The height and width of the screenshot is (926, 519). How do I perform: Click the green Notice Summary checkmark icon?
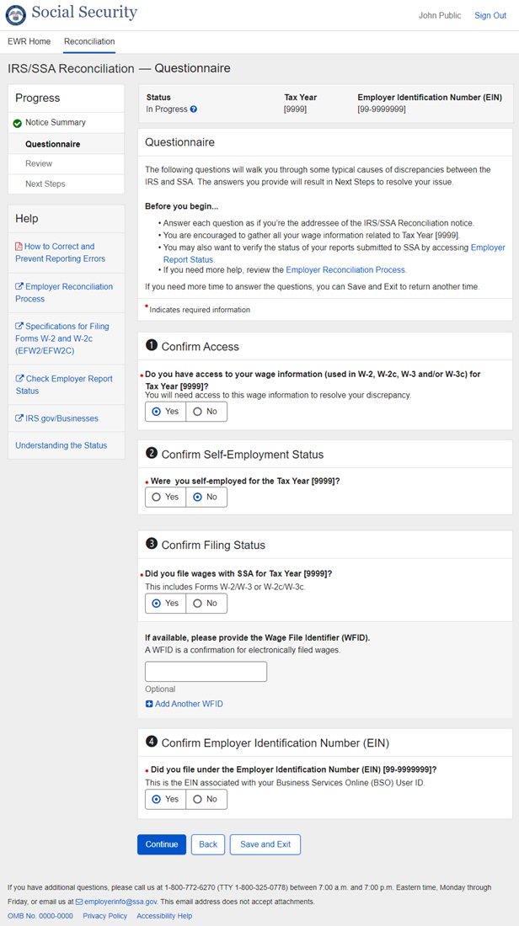click(x=18, y=123)
